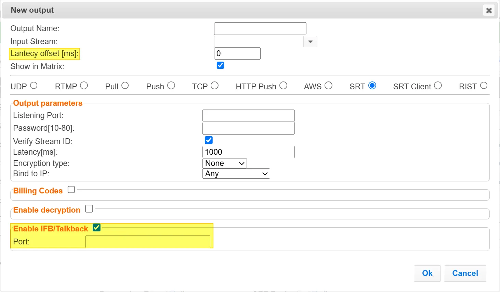Enable the Billing Codes checkbox
Screen dimensions: 500x292
coord(71,189)
